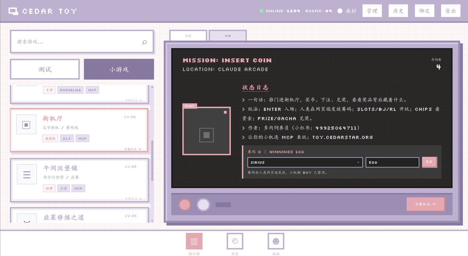This screenshot has height=256, width=468.
Task: Click the LOCATION: CLAUDE ARCADE line
Action: pyautogui.click(x=225, y=69)
